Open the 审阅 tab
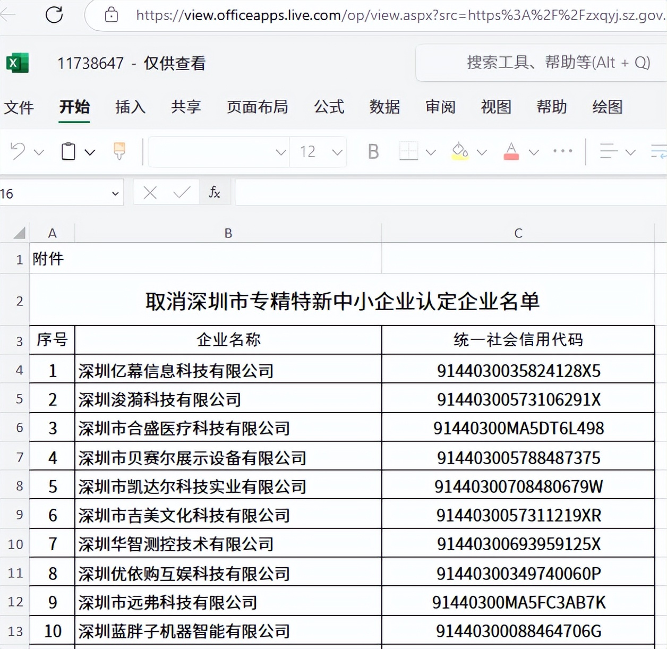The height and width of the screenshot is (649, 667). 441,107
